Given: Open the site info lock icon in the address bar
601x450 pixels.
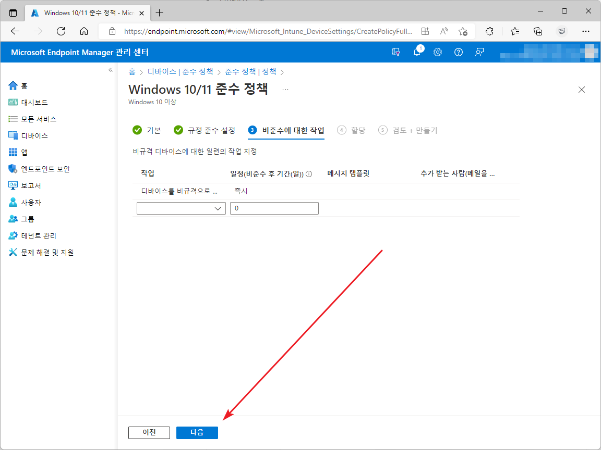Looking at the screenshot, I should [112, 31].
